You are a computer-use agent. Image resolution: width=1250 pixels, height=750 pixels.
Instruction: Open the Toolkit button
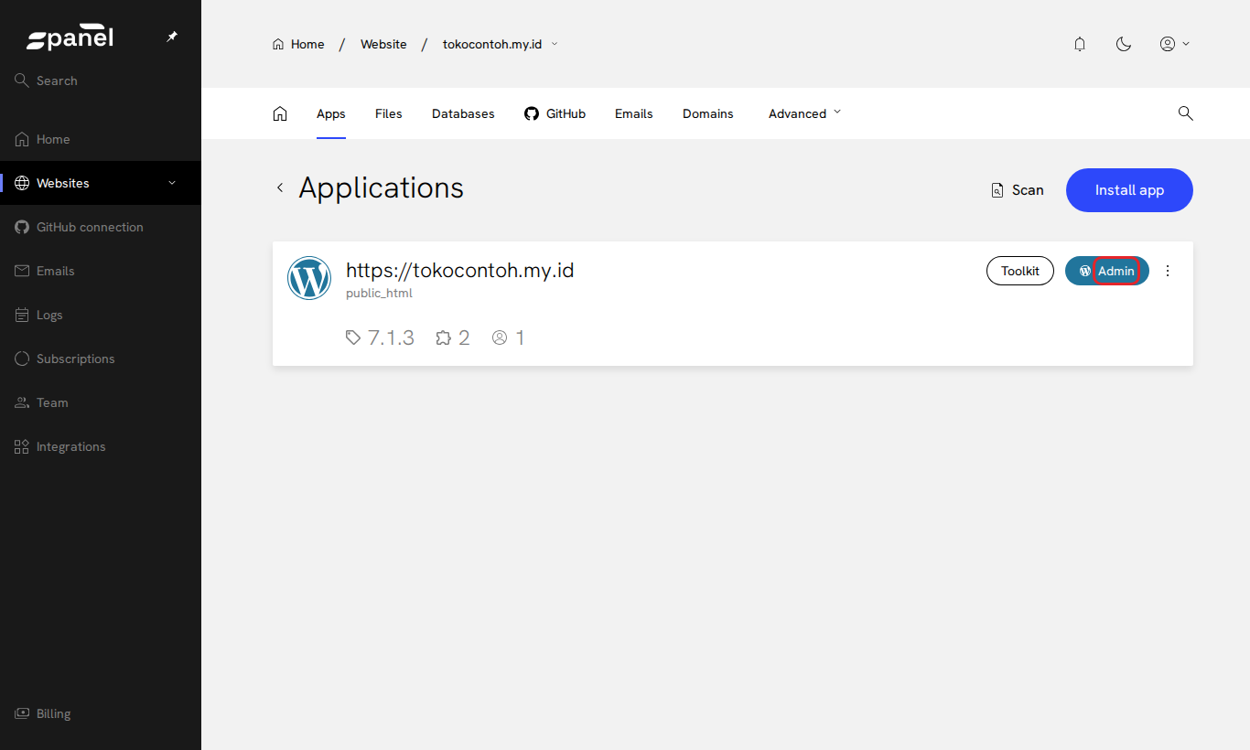click(1020, 271)
